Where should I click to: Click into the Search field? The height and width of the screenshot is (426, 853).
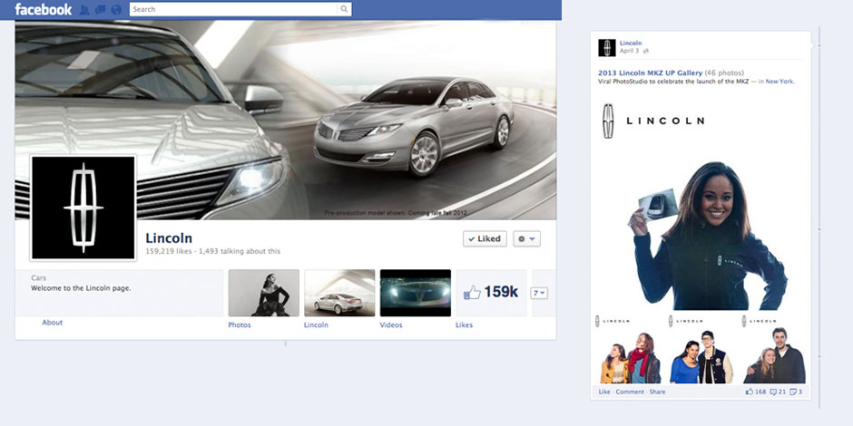(x=234, y=9)
